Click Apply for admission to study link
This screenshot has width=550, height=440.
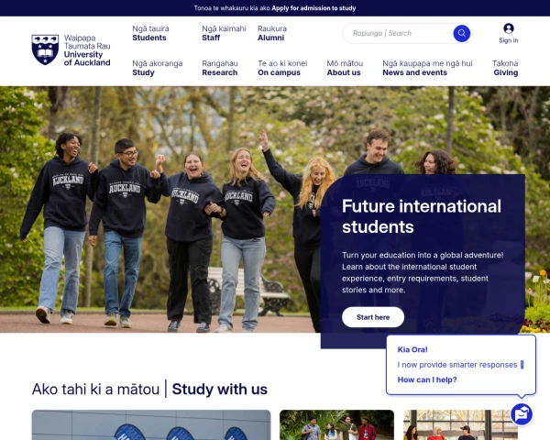pos(313,8)
